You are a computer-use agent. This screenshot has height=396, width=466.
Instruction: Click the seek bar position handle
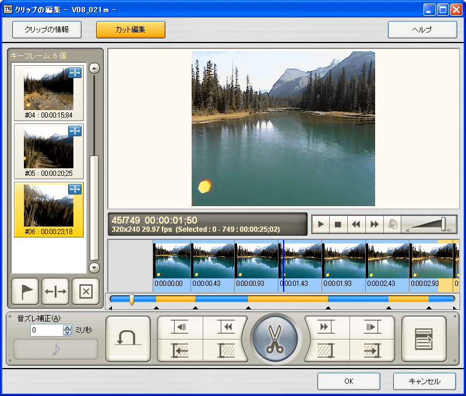click(x=132, y=299)
